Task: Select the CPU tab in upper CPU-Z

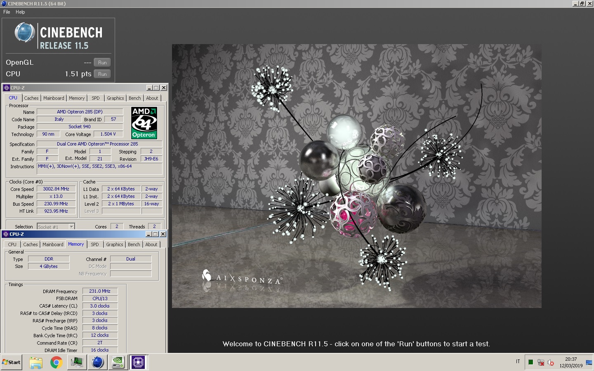Action: coord(13,98)
